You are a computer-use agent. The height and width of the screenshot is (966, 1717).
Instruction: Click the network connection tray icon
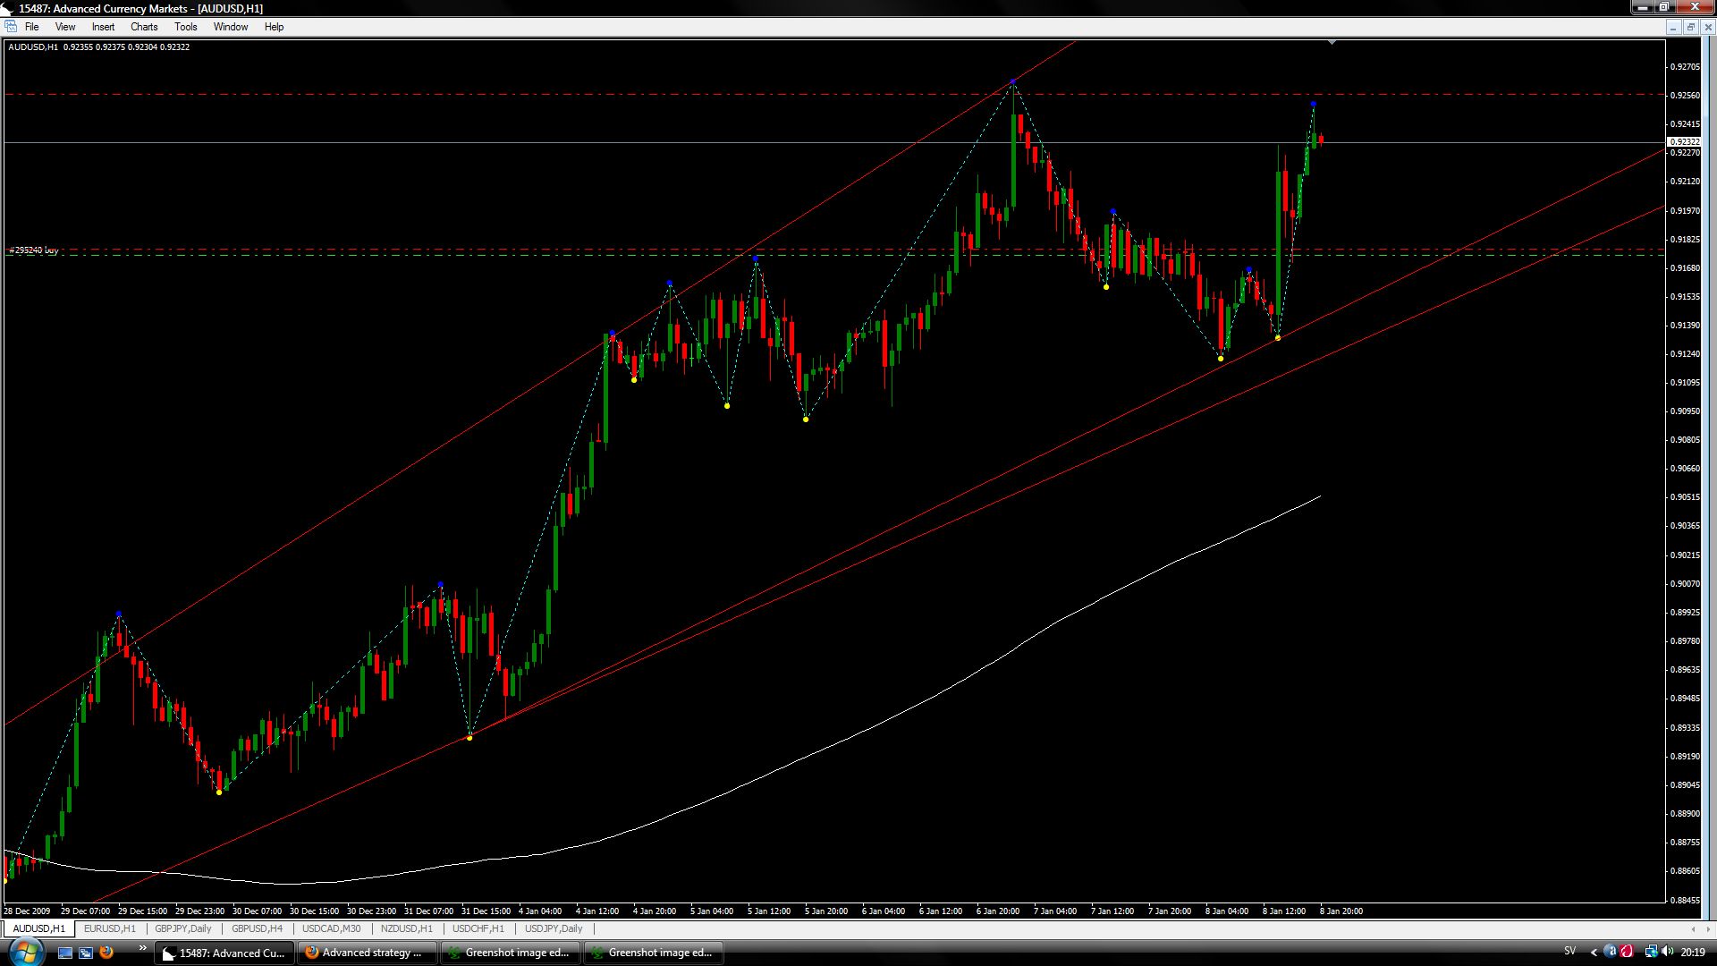coord(1651,952)
